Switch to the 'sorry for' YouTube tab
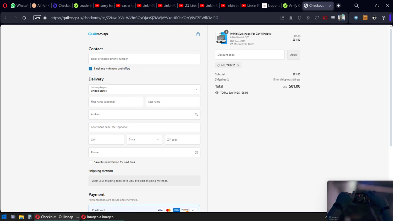Image resolution: width=393 pixels, height=221 pixels. tap(104, 6)
